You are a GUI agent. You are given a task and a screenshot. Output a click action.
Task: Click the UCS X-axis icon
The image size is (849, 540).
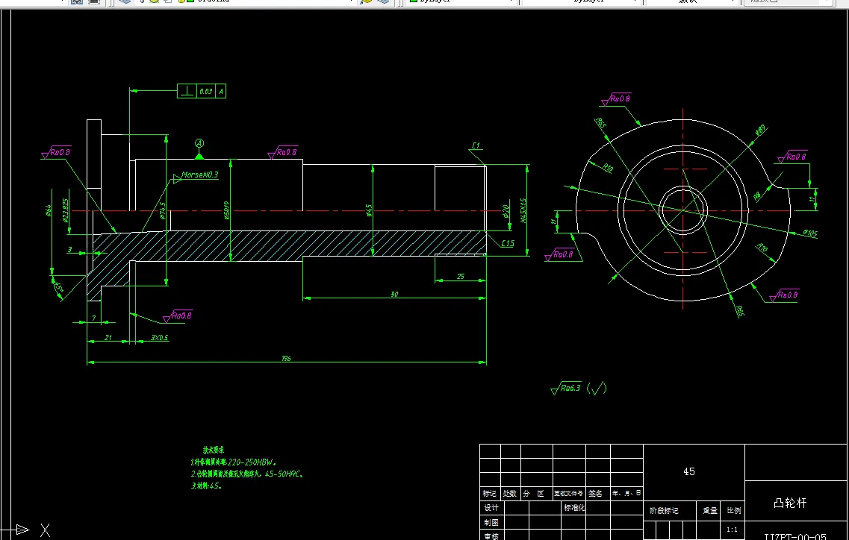[25, 530]
